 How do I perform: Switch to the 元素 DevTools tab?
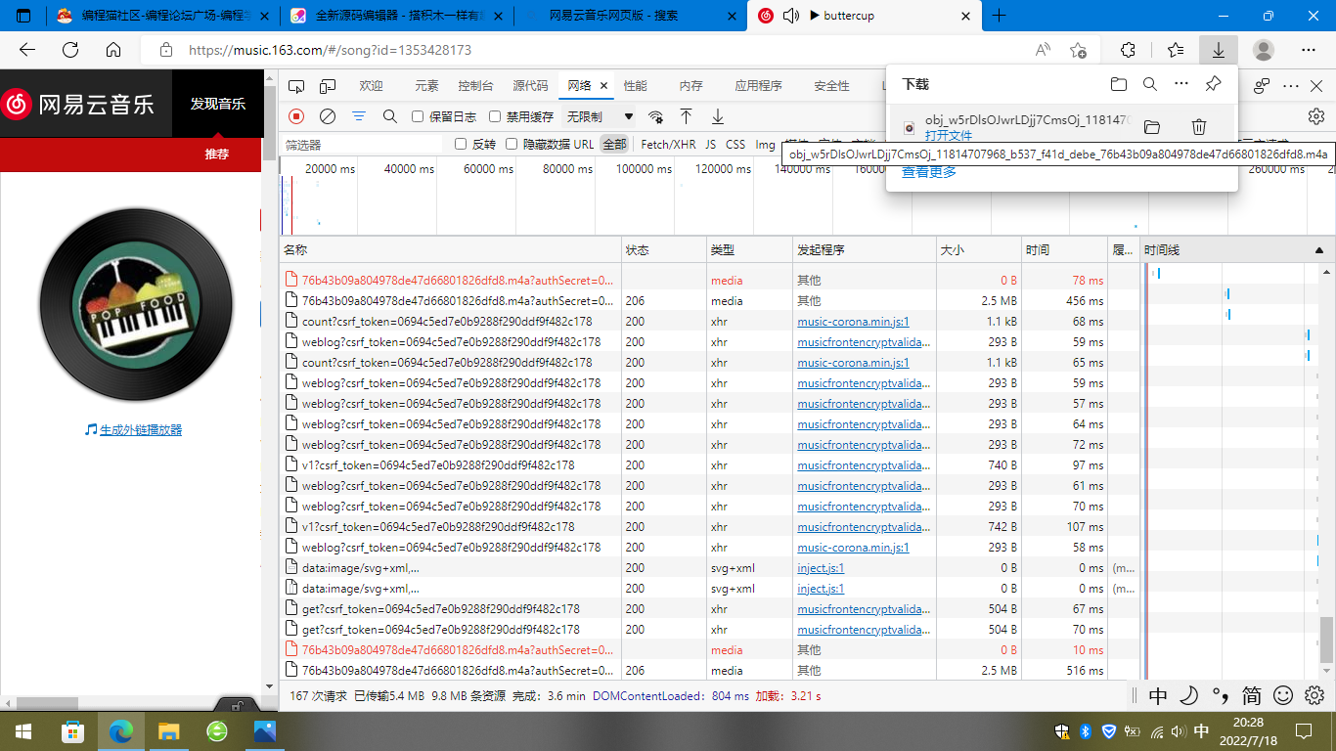(x=426, y=86)
